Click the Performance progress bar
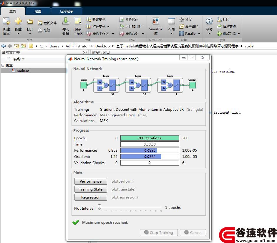 point(150,151)
